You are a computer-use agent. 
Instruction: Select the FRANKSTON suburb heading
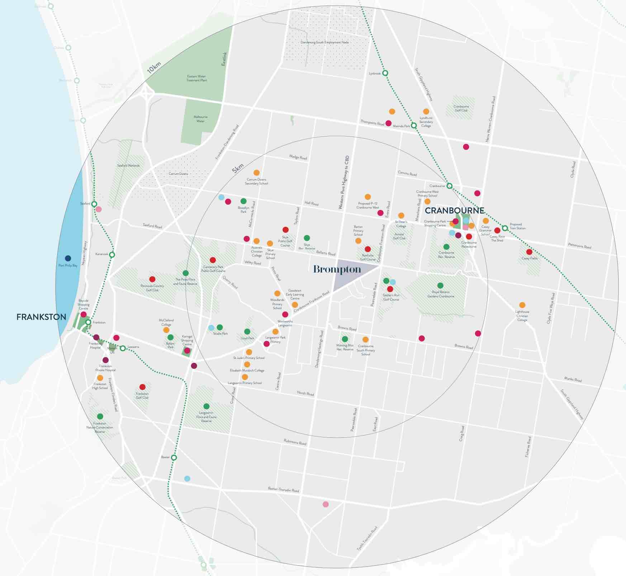click(41, 317)
